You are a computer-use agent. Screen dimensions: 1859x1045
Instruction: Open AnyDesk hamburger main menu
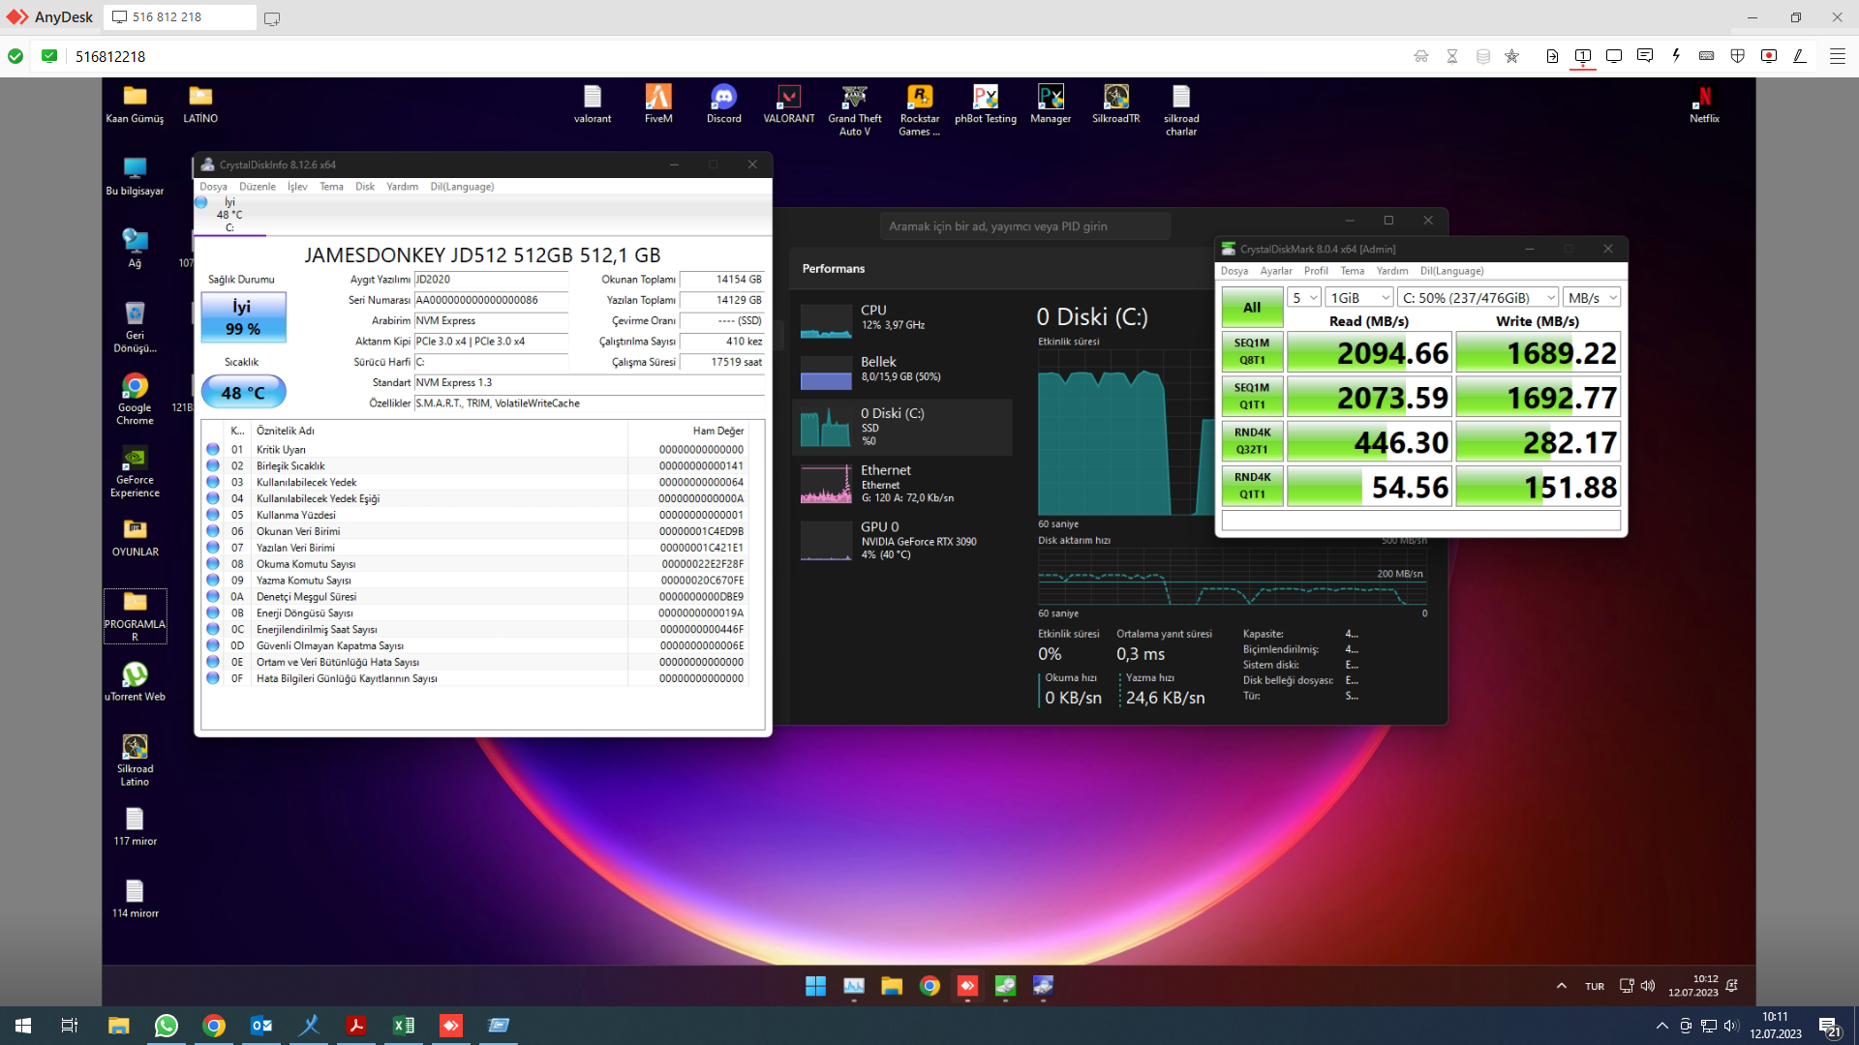[x=1837, y=56]
